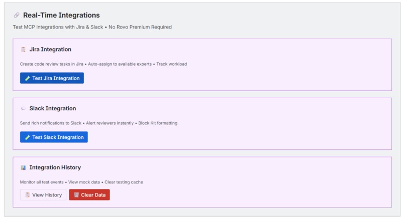Click the Slack Integration title
The image size is (405, 222).
pos(53,108)
